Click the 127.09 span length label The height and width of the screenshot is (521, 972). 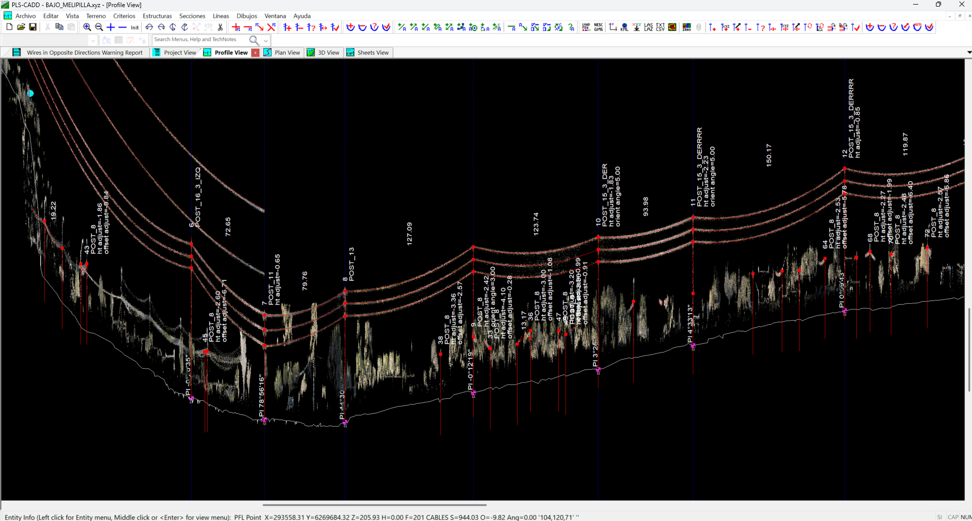pyautogui.click(x=409, y=233)
